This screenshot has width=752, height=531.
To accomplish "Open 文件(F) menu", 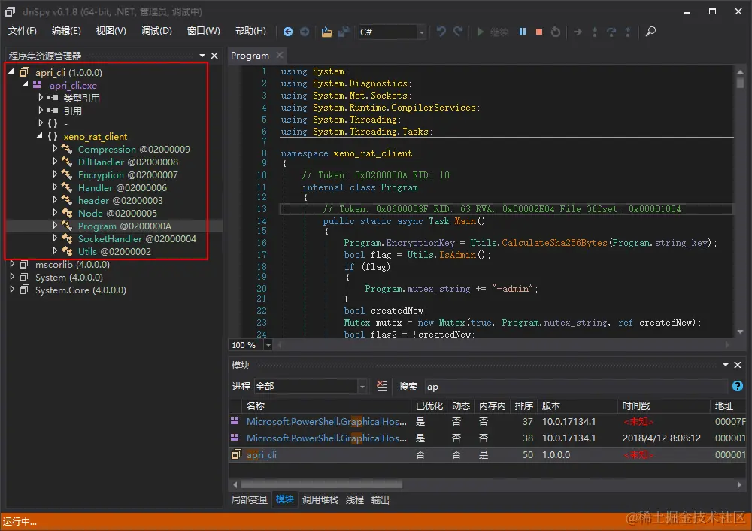I will (22, 31).
